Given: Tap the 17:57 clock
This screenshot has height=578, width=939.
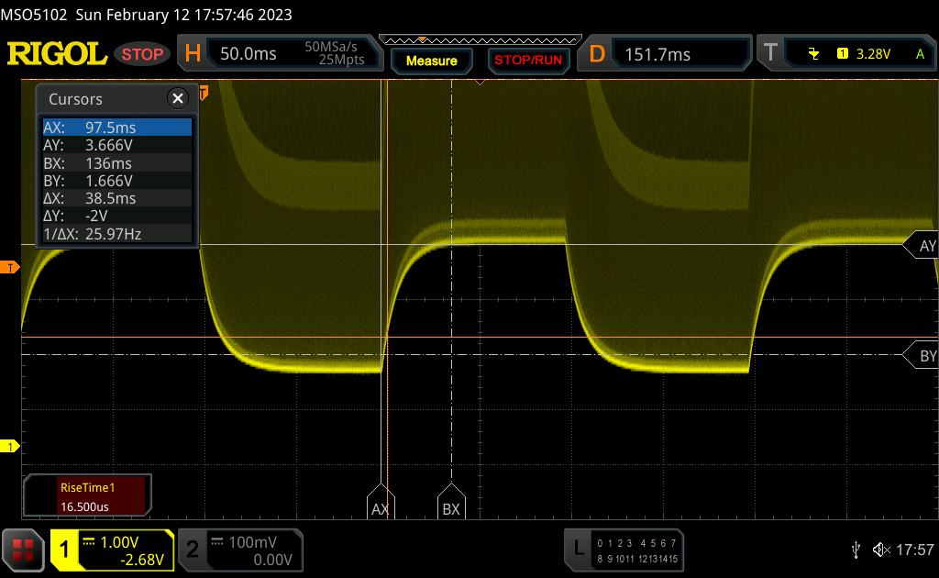Looking at the screenshot, I should [x=915, y=550].
